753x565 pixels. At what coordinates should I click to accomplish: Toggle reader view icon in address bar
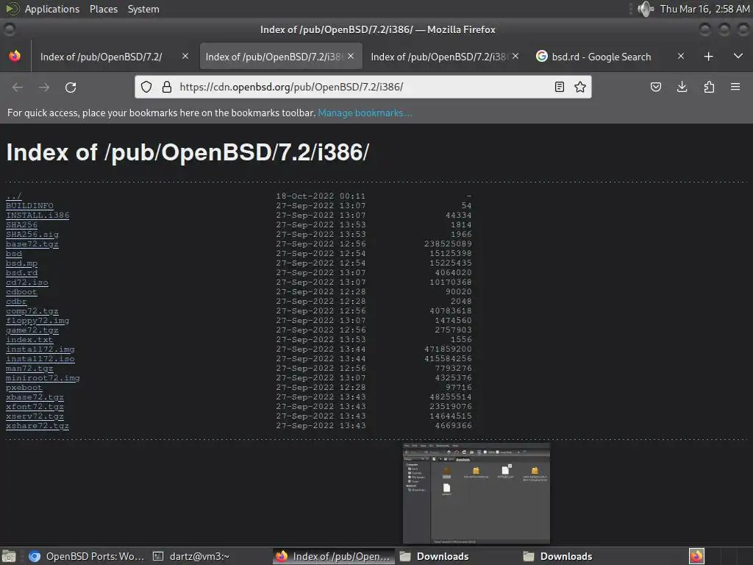click(x=559, y=87)
